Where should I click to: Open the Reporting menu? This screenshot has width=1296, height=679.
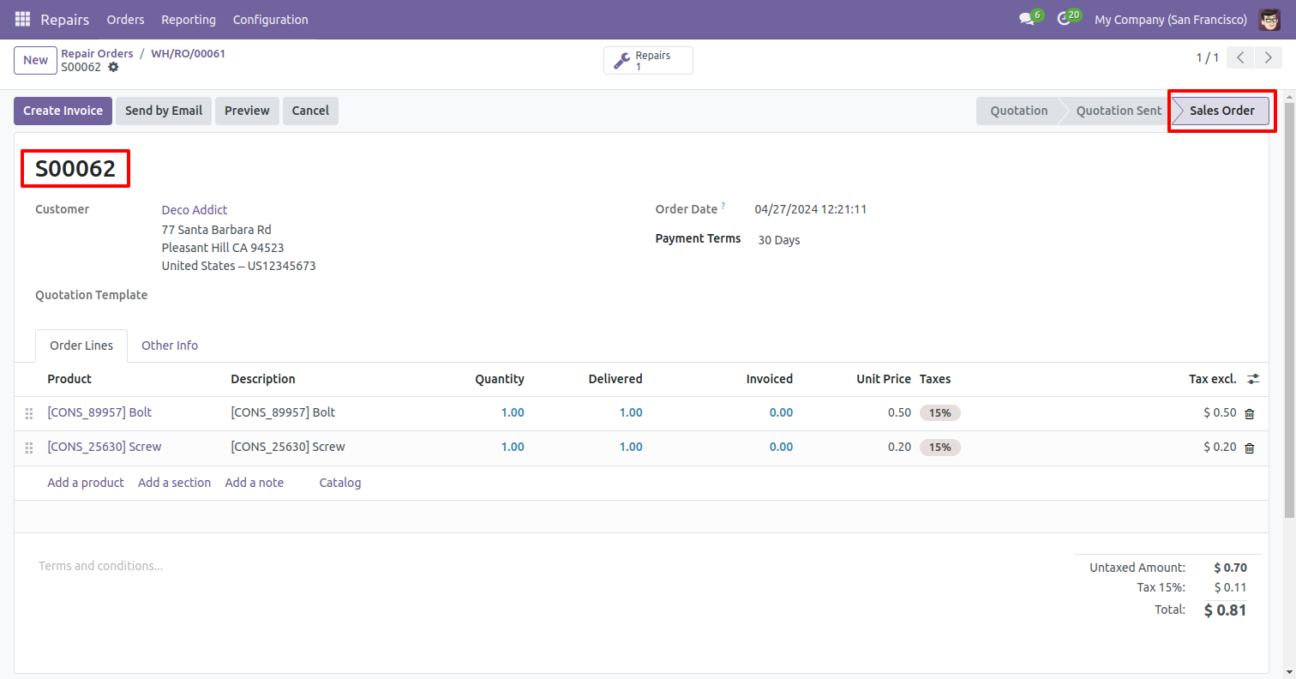[189, 19]
